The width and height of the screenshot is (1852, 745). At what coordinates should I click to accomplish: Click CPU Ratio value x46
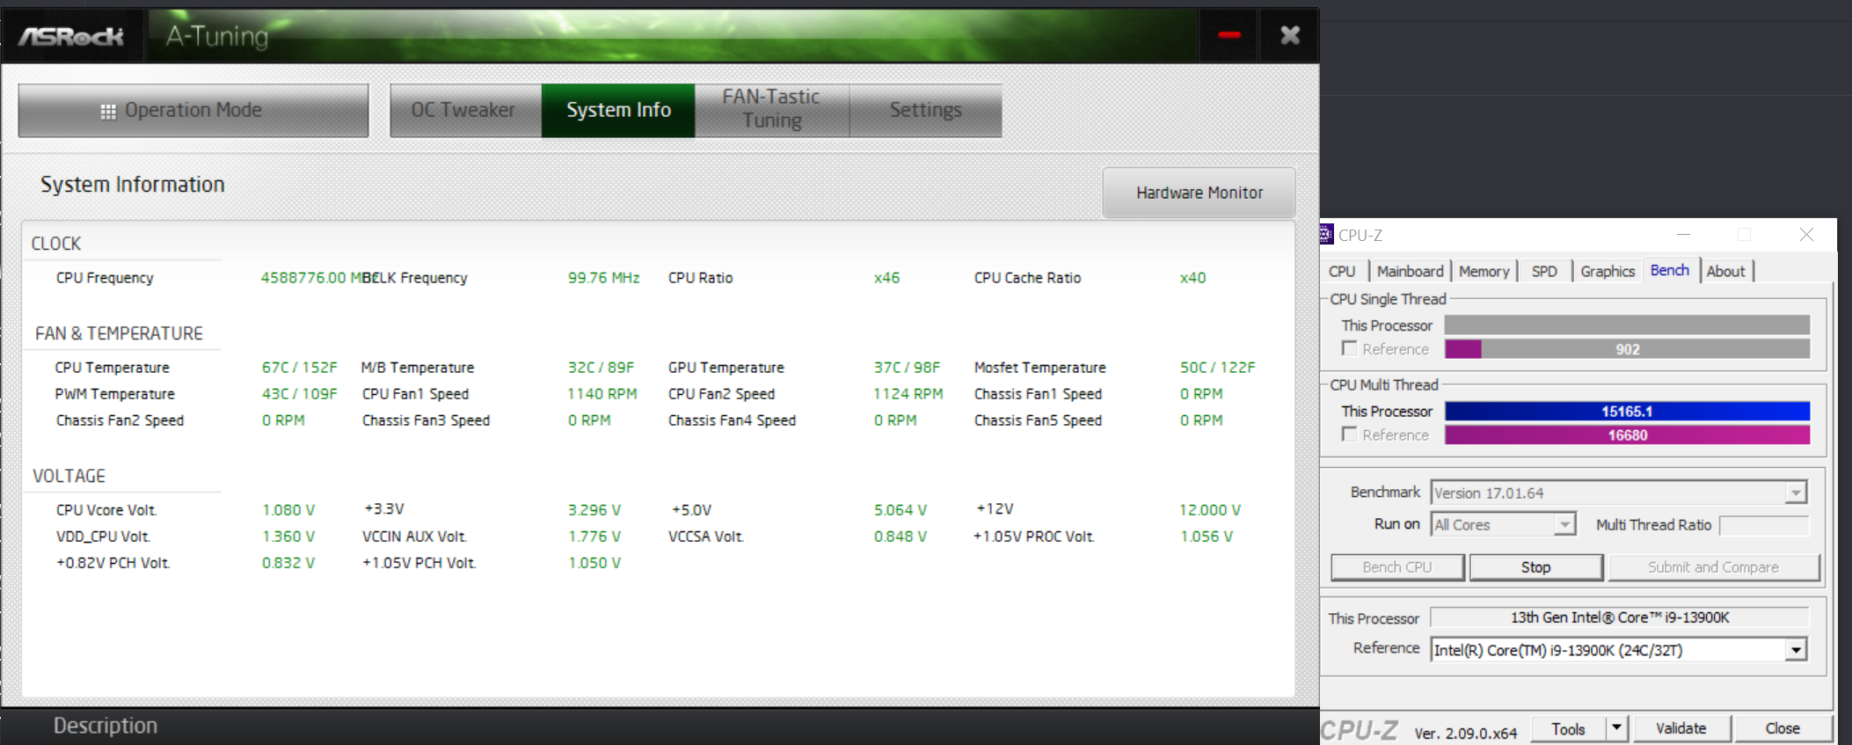(886, 278)
